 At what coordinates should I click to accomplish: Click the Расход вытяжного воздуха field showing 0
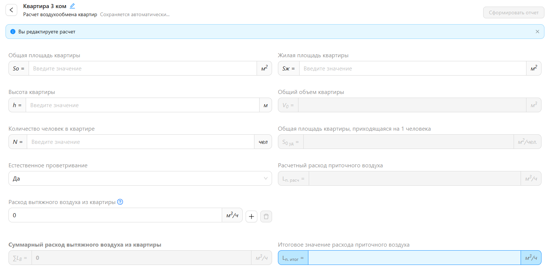point(115,215)
